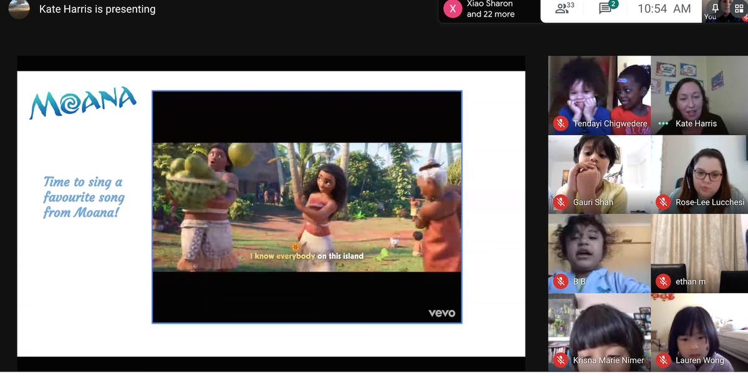This screenshot has width=748, height=376.
Task: Select ethan m's video tile
Action: pyautogui.click(x=699, y=253)
